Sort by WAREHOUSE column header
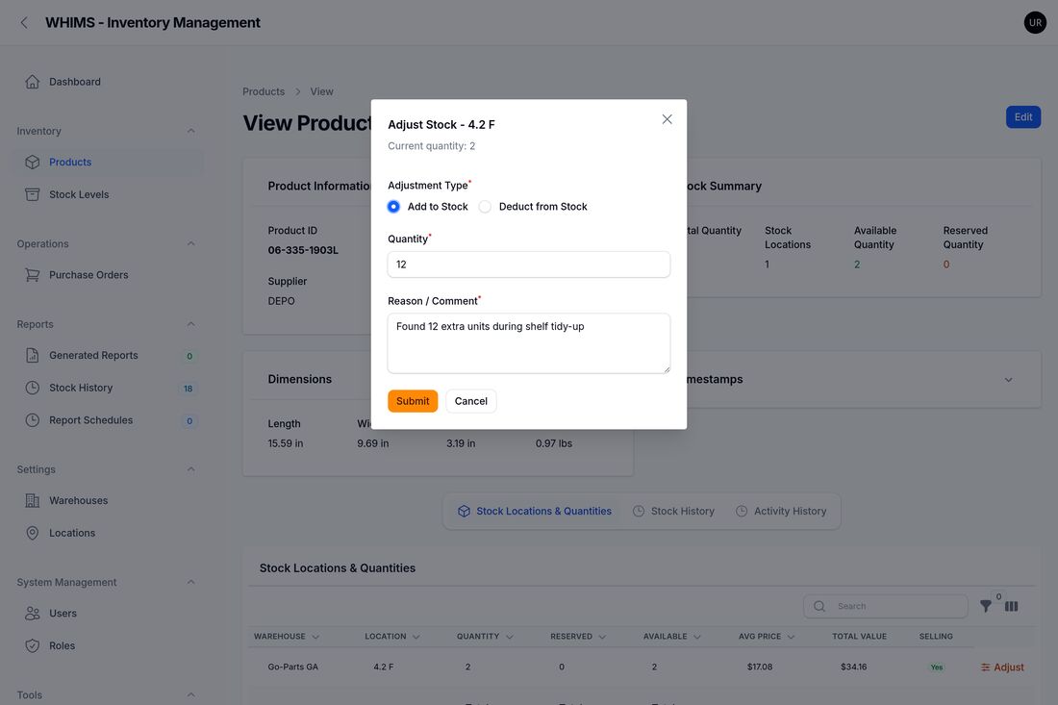The height and width of the screenshot is (705, 1058). click(286, 637)
